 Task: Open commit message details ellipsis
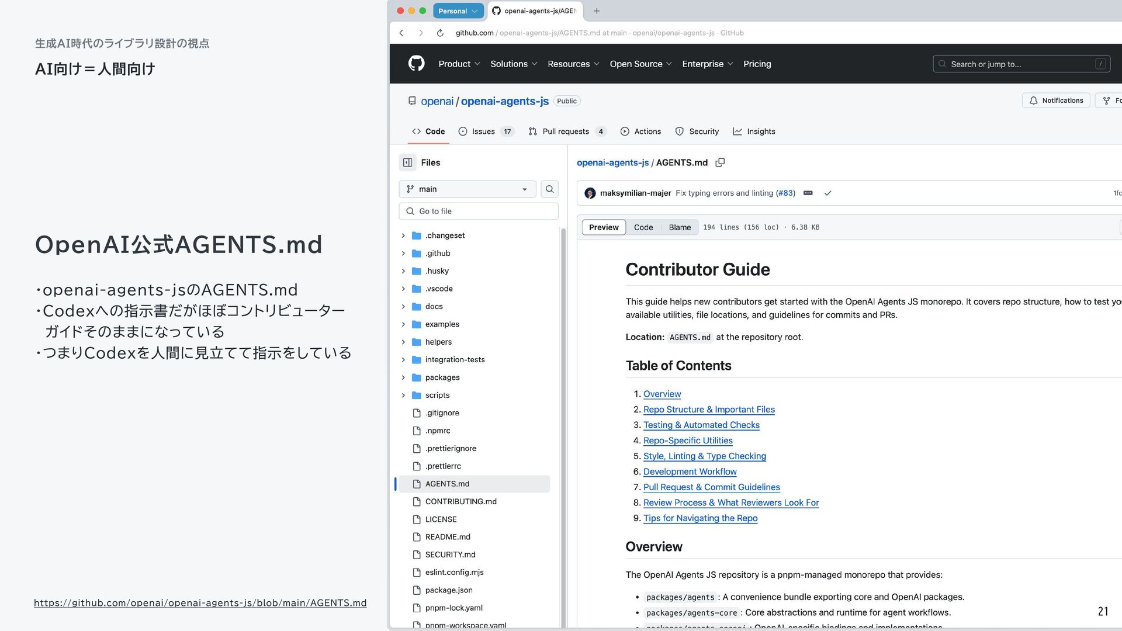[x=808, y=193]
